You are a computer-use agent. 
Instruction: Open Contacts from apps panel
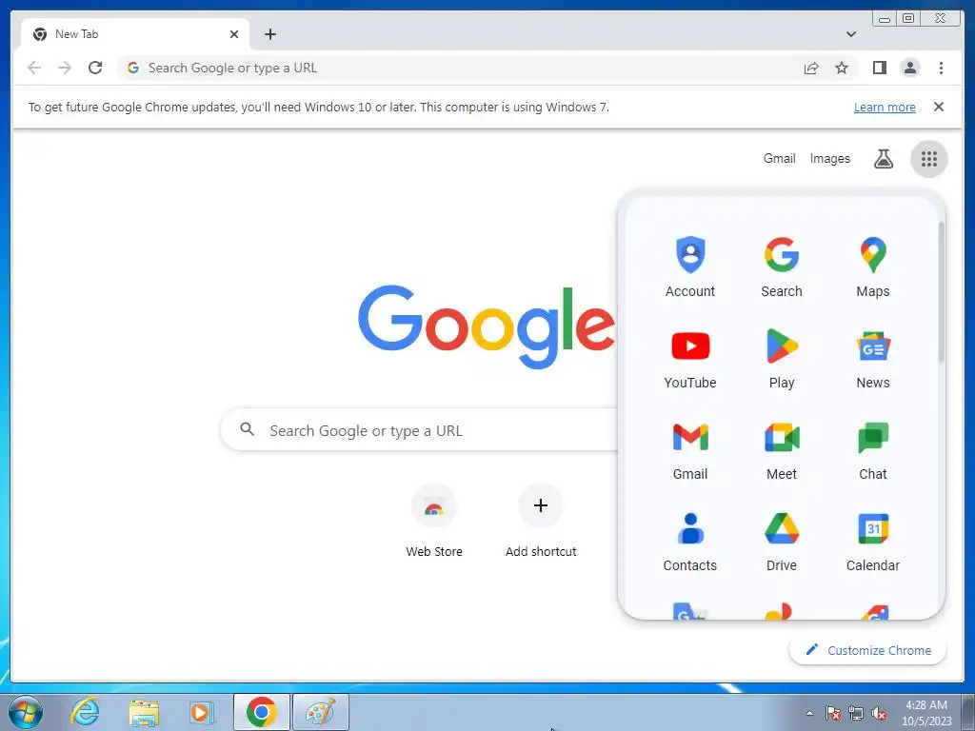690,541
